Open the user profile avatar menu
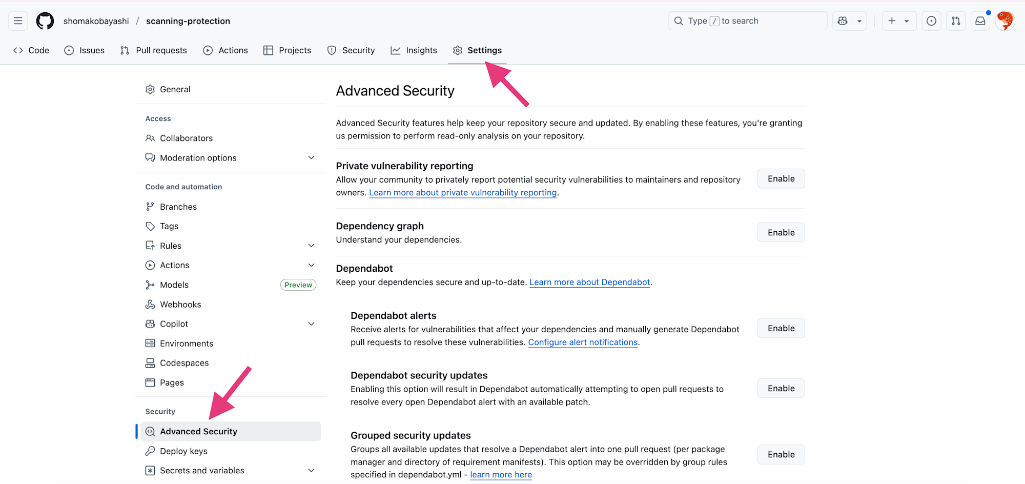The height and width of the screenshot is (484, 1025). coord(1005,21)
